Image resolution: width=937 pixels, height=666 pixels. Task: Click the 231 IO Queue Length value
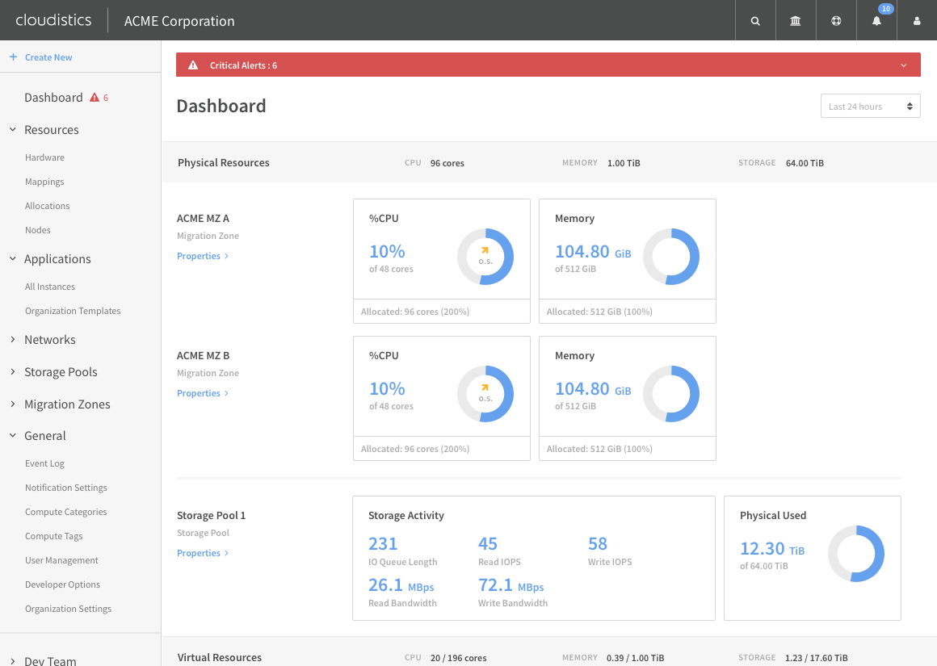pos(383,543)
